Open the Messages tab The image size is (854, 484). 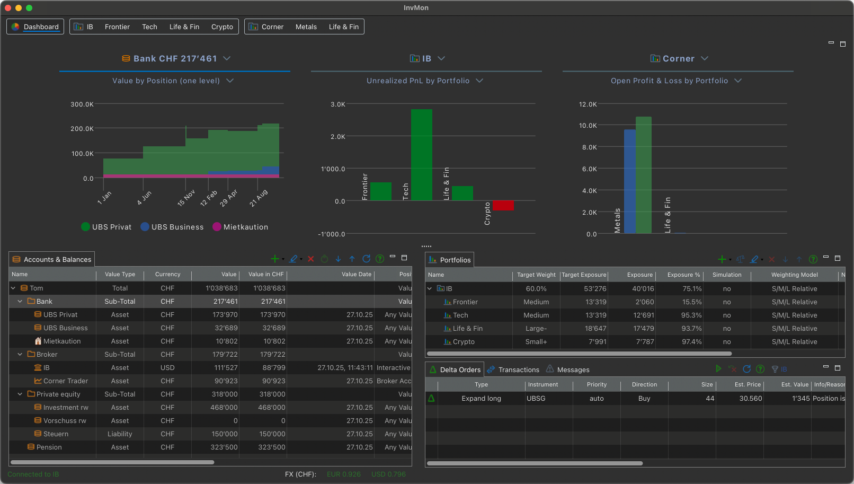pyautogui.click(x=573, y=370)
